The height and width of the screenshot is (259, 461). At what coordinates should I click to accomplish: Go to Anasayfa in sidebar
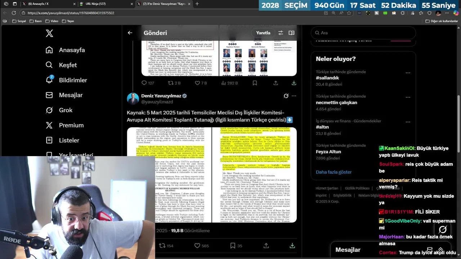(x=65, y=50)
